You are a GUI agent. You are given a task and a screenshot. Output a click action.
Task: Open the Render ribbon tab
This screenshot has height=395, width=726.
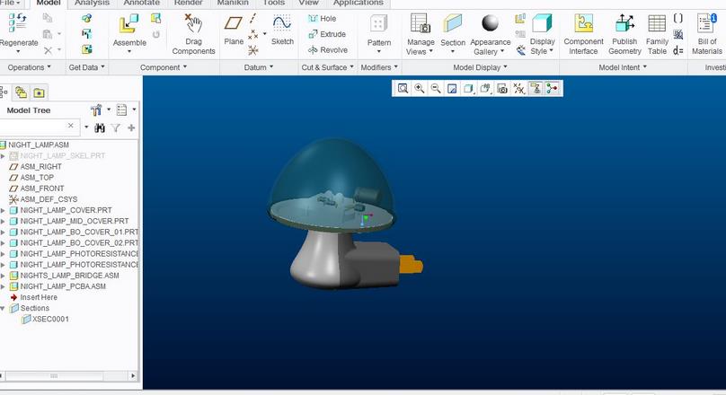click(x=188, y=4)
